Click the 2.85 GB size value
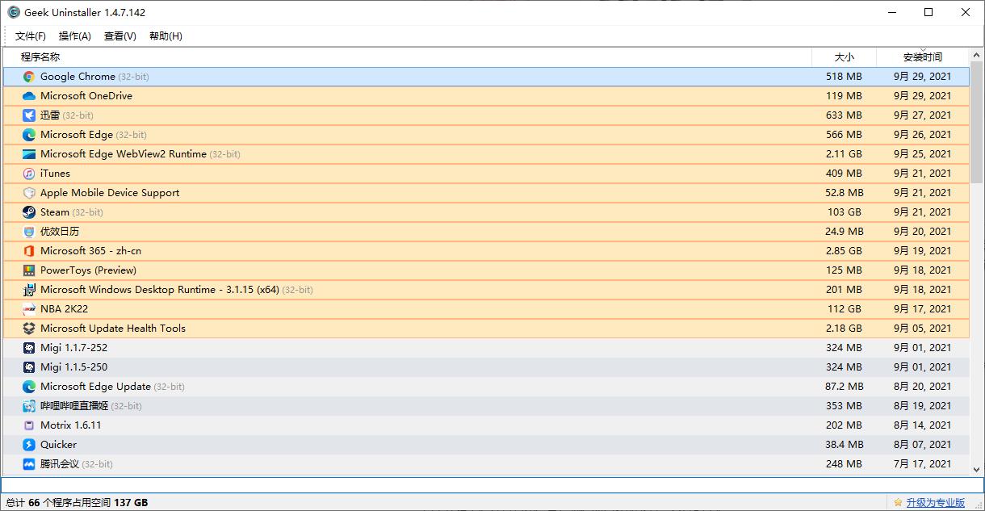Image resolution: width=985 pixels, height=511 pixels. 844,251
